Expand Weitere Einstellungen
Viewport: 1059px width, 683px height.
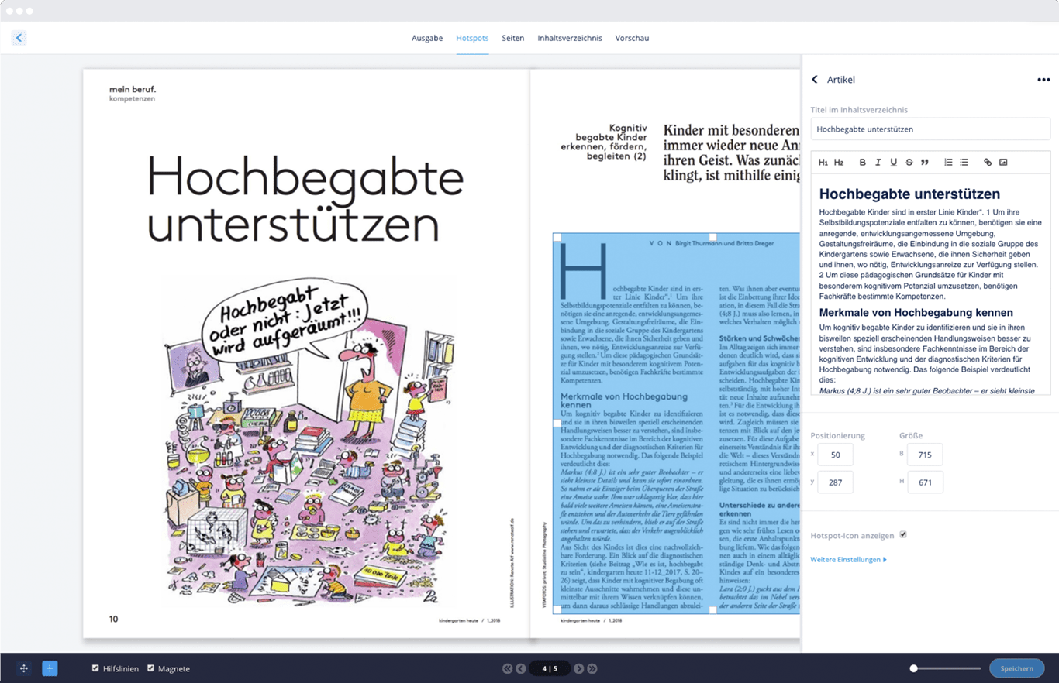pyautogui.click(x=848, y=559)
